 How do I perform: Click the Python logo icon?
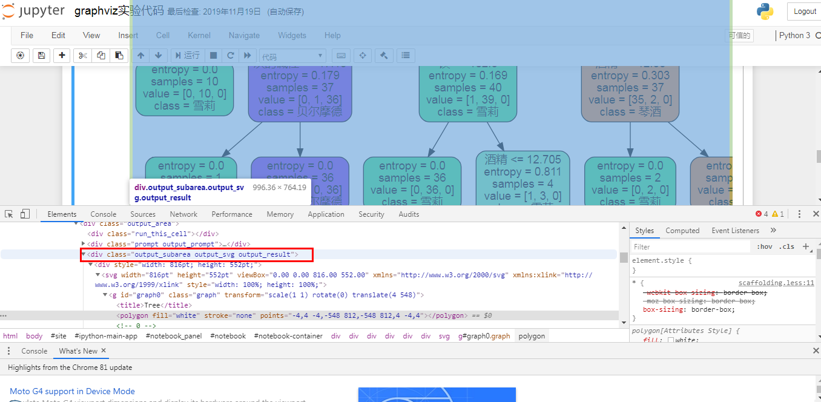tap(765, 12)
